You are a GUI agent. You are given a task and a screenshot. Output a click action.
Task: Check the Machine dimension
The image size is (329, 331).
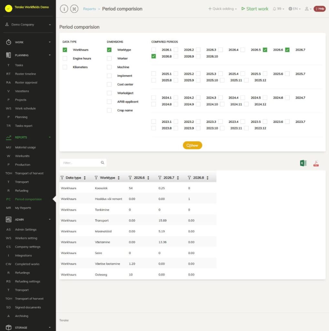pyautogui.click(x=109, y=67)
